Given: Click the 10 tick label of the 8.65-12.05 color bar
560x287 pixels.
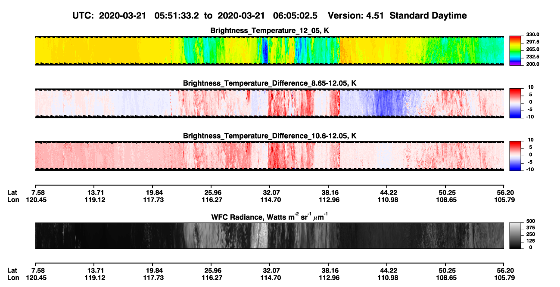Looking at the screenshot, I should pos(531,87).
